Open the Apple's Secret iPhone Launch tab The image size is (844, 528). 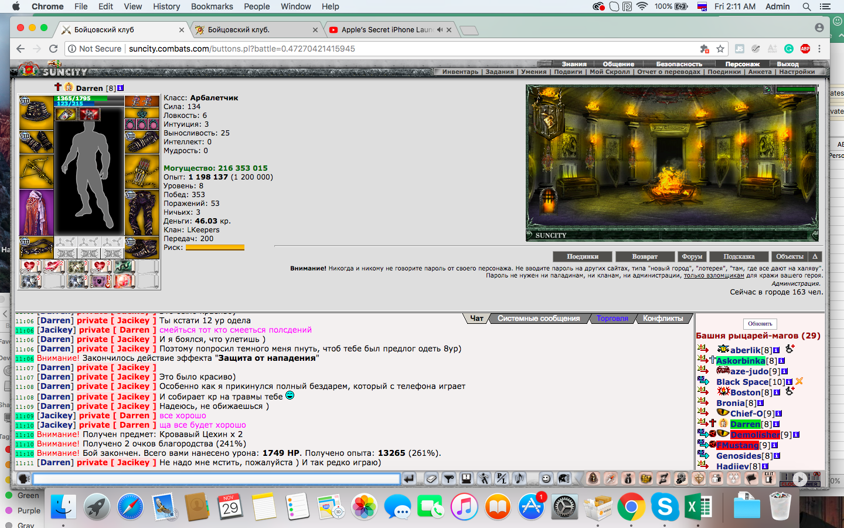[x=387, y=29]
